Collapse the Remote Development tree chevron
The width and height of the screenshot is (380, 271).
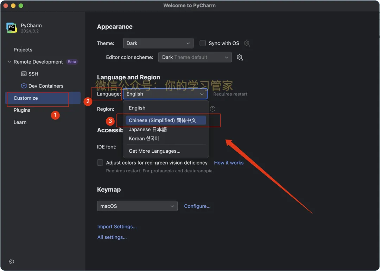coord(9,62)
